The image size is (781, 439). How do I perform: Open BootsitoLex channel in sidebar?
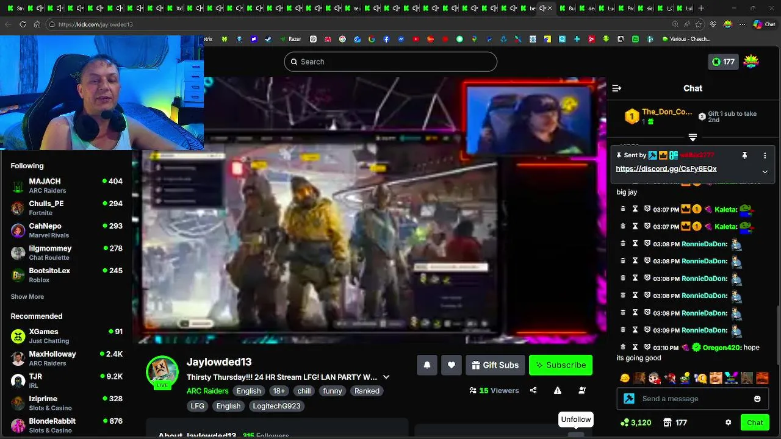point(66,275)
